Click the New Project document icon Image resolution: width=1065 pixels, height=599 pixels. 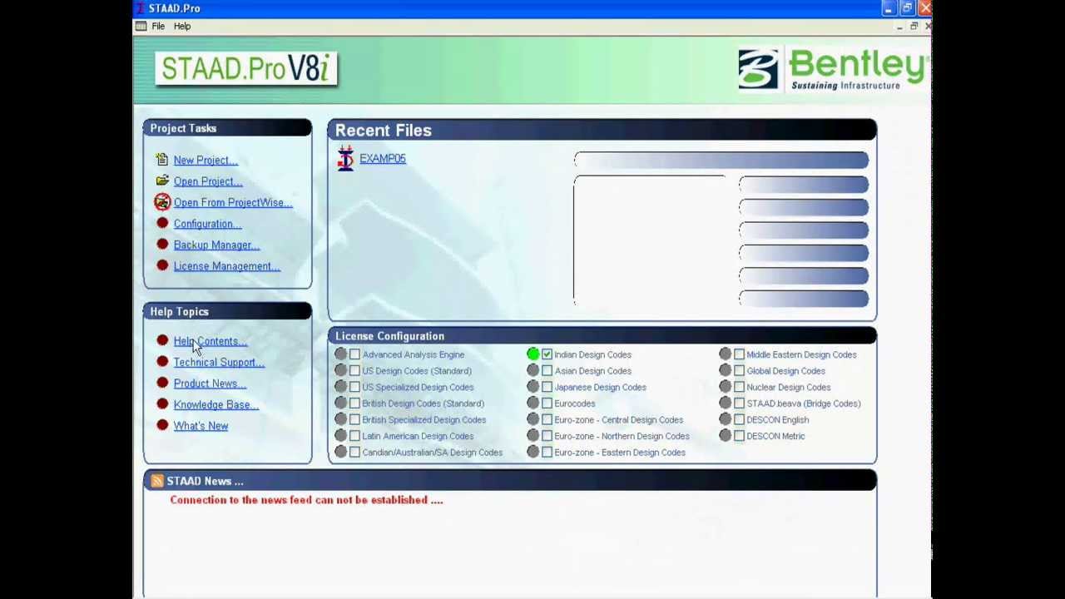pyautogui.click(x=162, y=160)
